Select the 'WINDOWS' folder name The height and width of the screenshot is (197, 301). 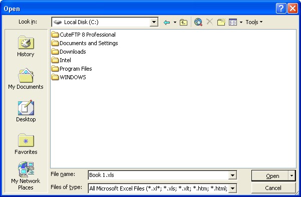click(73, 77)
